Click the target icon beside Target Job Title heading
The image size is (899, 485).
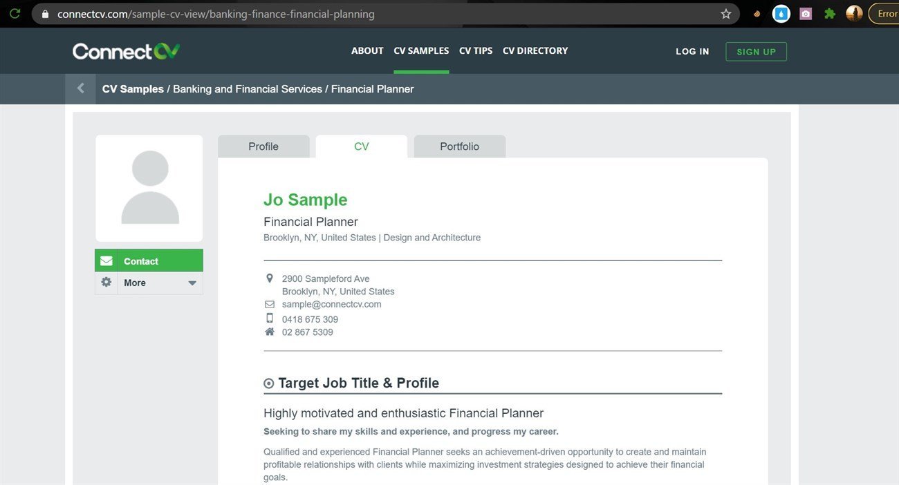point(268,383)
